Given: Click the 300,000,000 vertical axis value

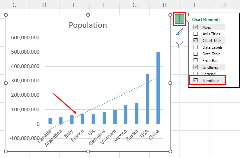Looking at the screenshot, I should (x=25, y=80).
